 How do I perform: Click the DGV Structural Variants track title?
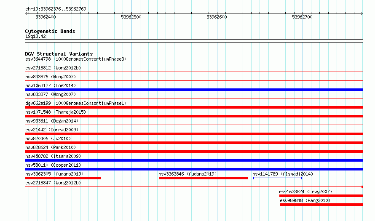(59, 54)
